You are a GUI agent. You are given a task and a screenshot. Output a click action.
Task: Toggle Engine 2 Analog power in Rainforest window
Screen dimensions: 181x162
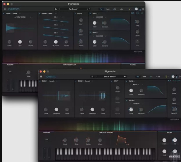point(40,13)
